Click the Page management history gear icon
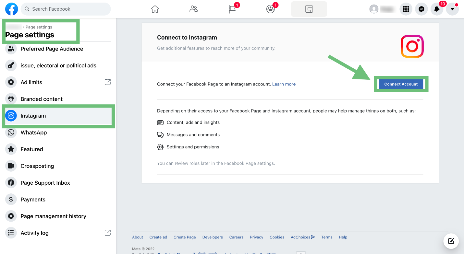The height and width of the screenshot is (254, 464). point(11,216)
